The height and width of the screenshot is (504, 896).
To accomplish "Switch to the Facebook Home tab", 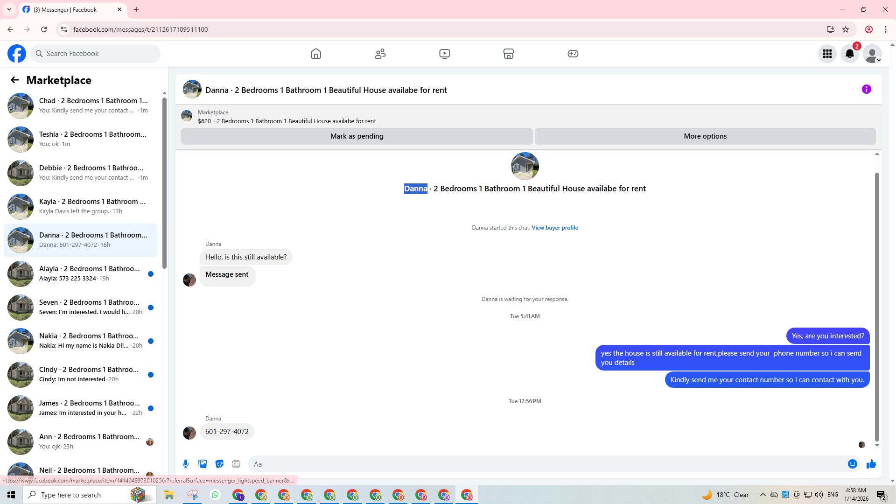I will pos(316,54).
